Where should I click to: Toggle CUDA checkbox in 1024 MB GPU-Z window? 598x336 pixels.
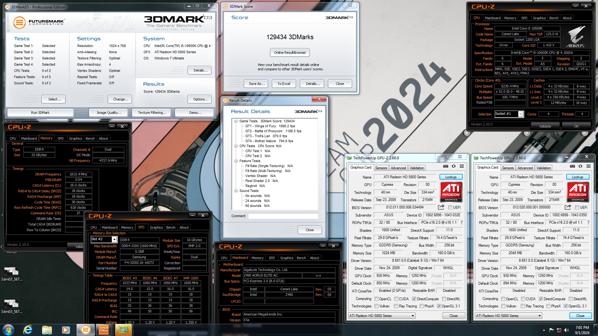point(396,299)
